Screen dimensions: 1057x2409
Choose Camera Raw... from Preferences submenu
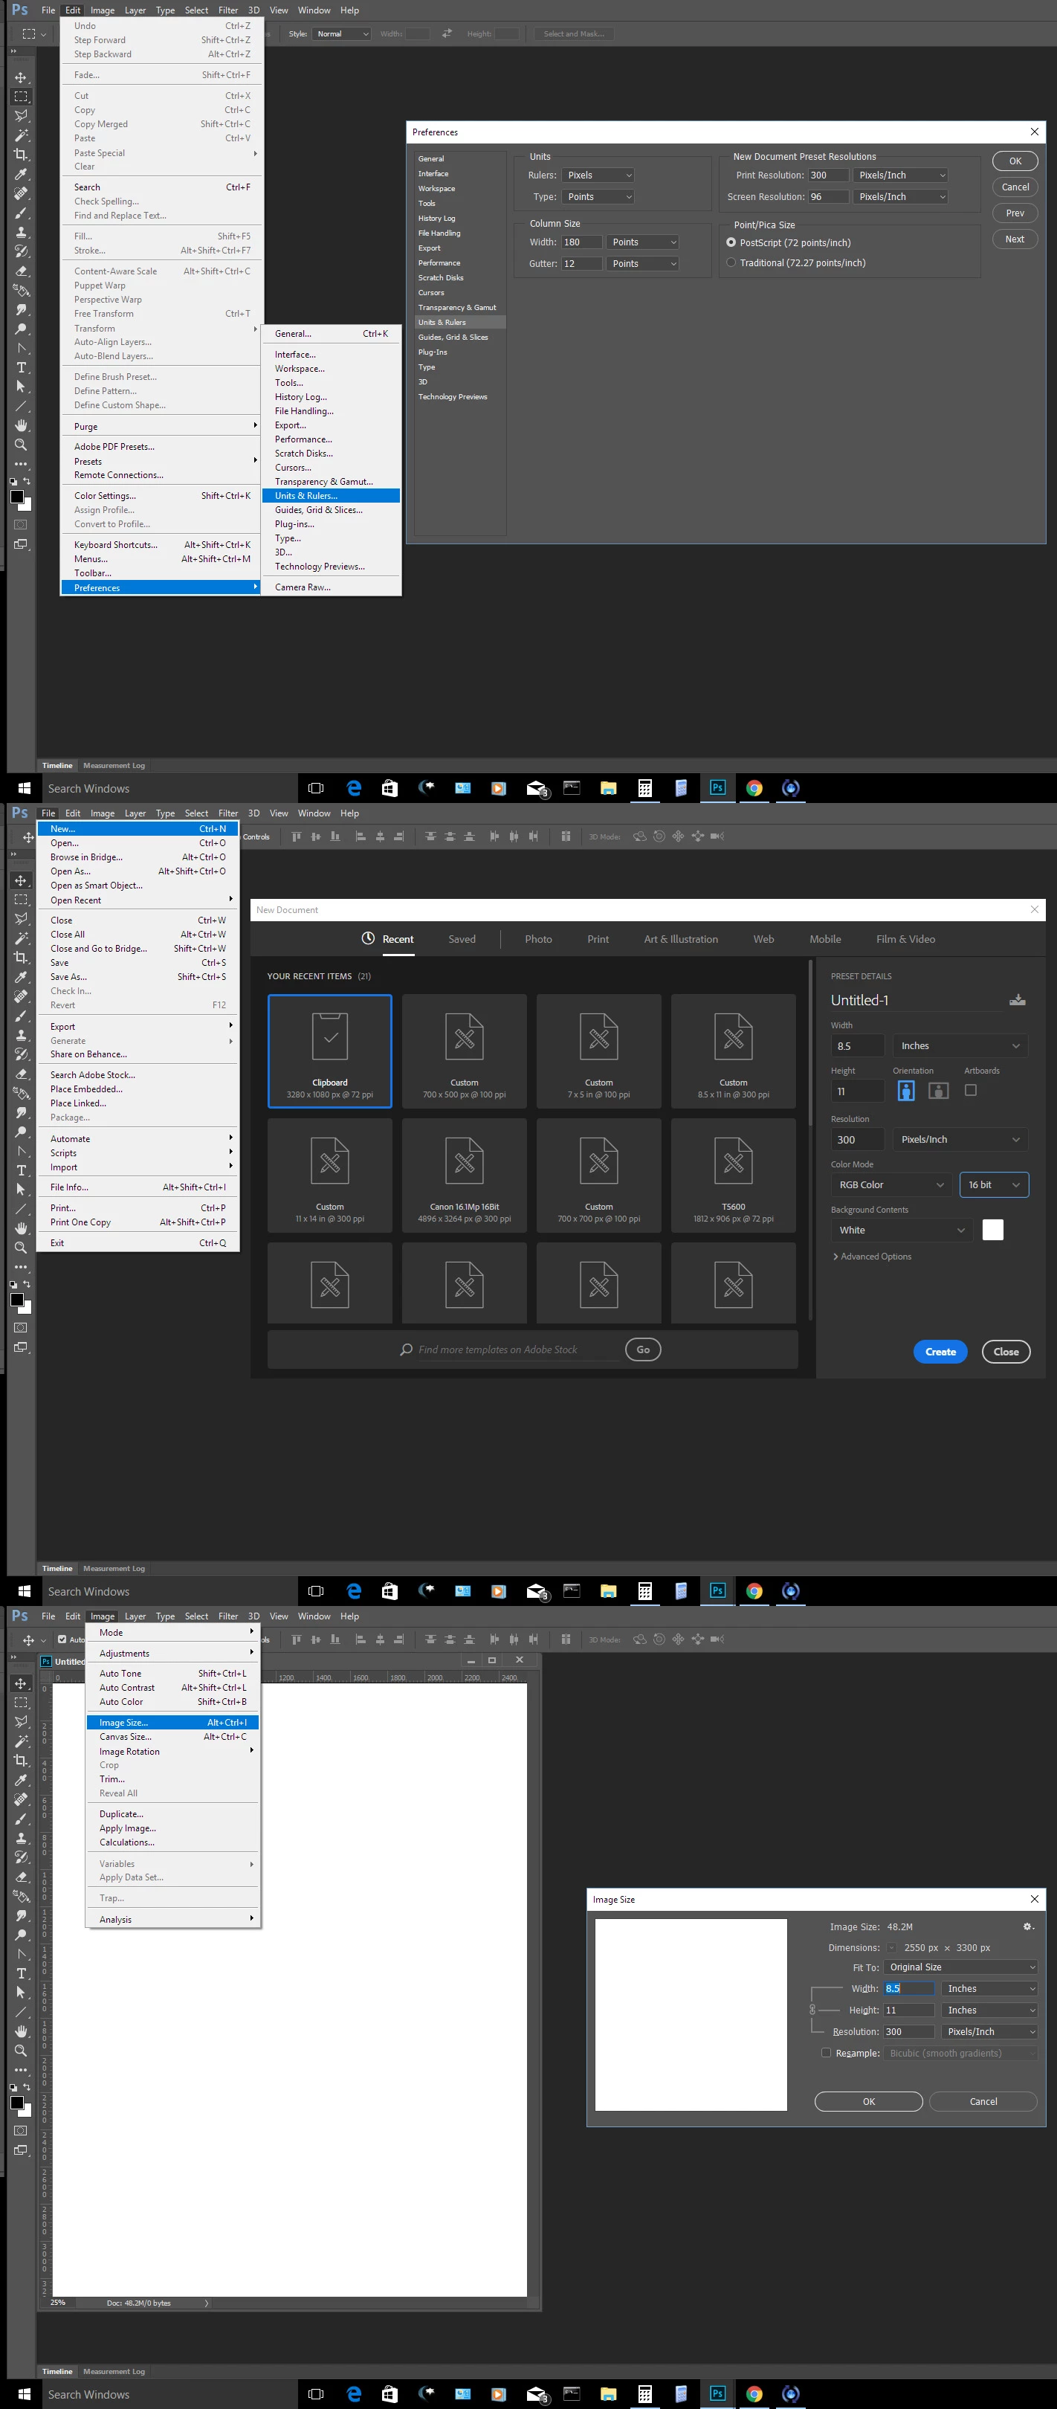331,587
